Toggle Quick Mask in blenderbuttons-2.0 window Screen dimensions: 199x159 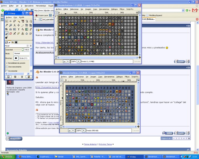61,127
